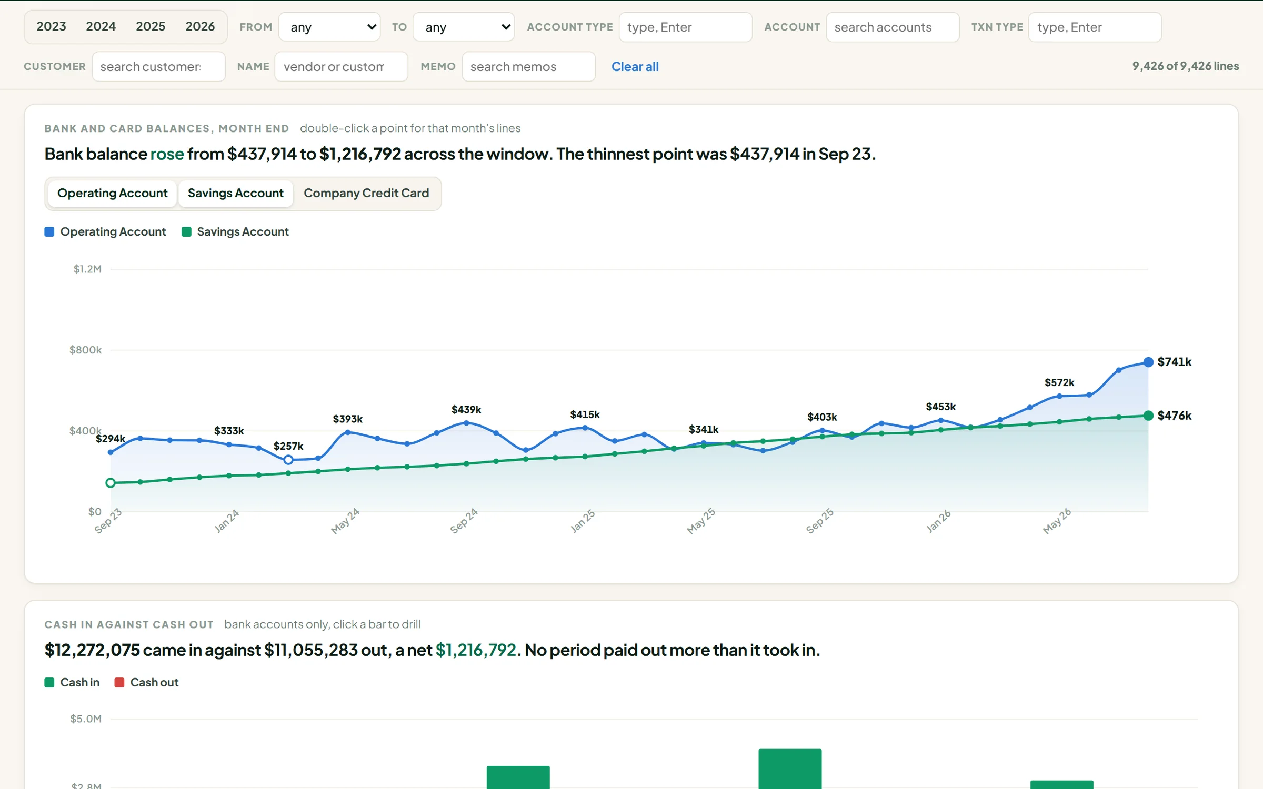The image size is (1263, 789).
Task: Click the first Savings Account point at Sep 23
Action: [x=111, y=483]
